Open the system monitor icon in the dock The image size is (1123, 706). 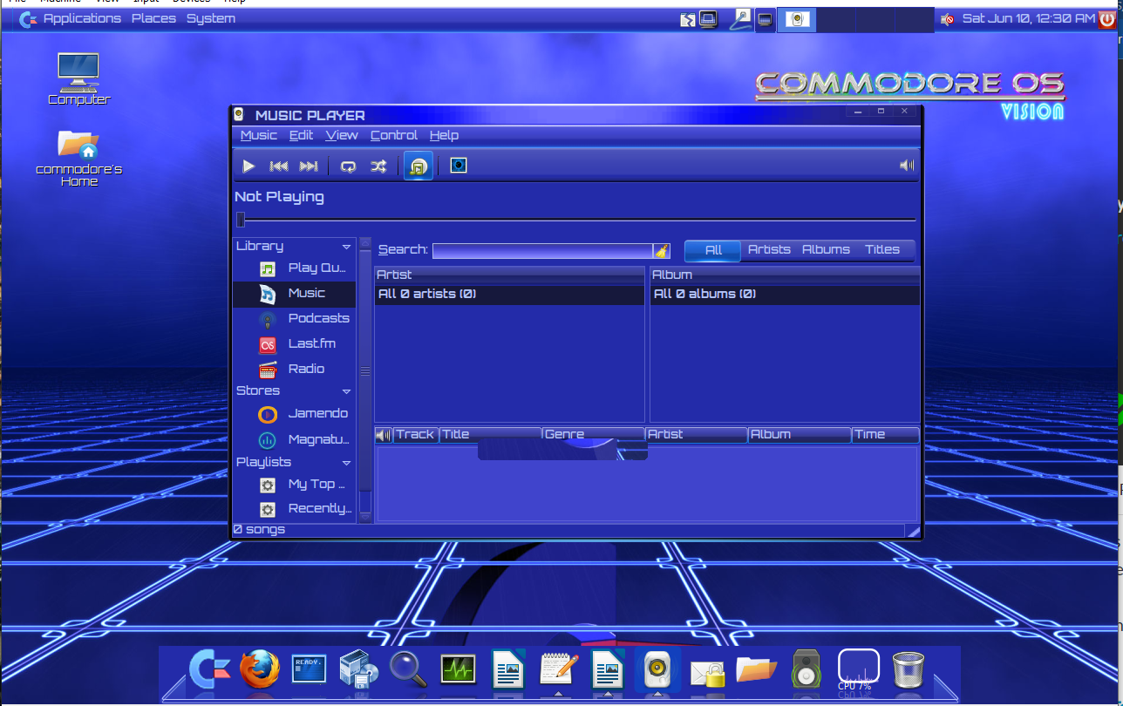[458, 669]
